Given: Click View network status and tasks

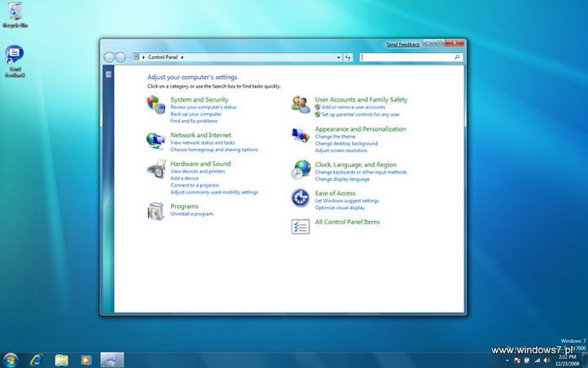Looking at the screenshot, I should 202,143.
